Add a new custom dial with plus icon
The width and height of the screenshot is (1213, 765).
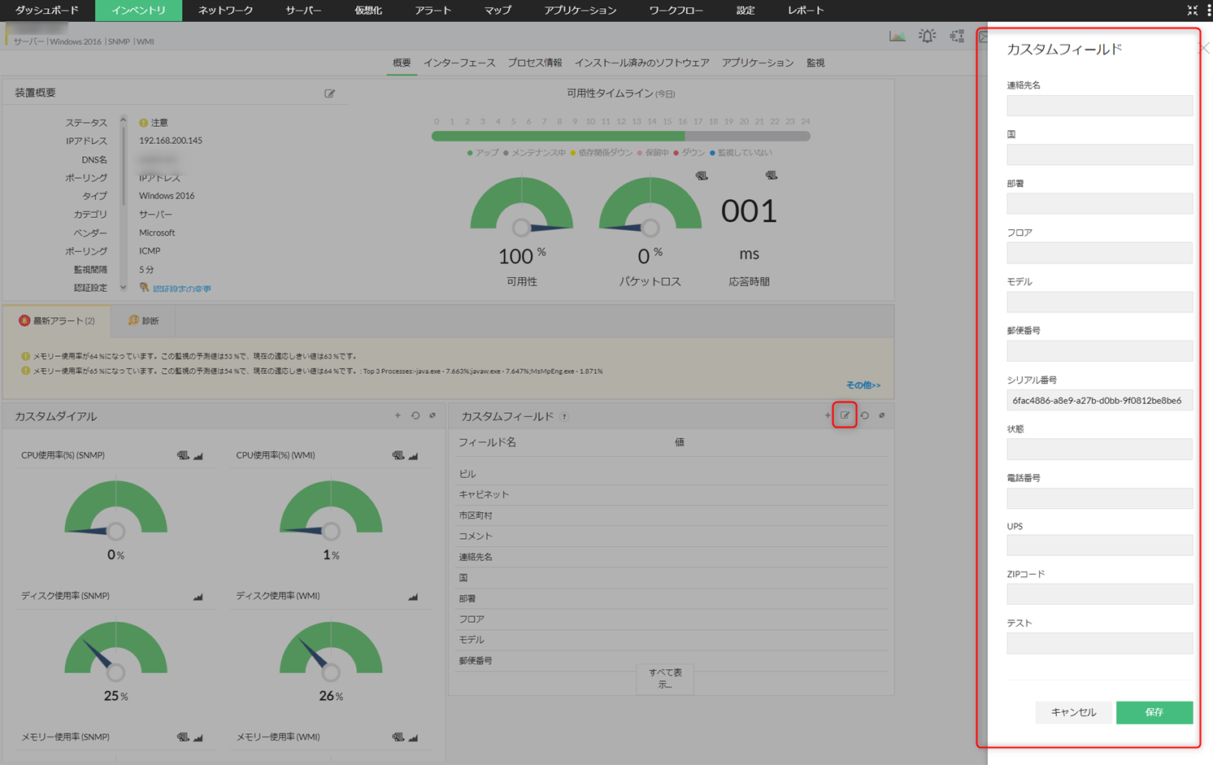click(x=398, y=415)
